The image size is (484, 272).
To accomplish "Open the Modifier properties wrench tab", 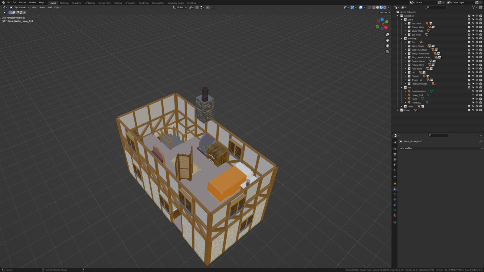I will pos(395,189).
